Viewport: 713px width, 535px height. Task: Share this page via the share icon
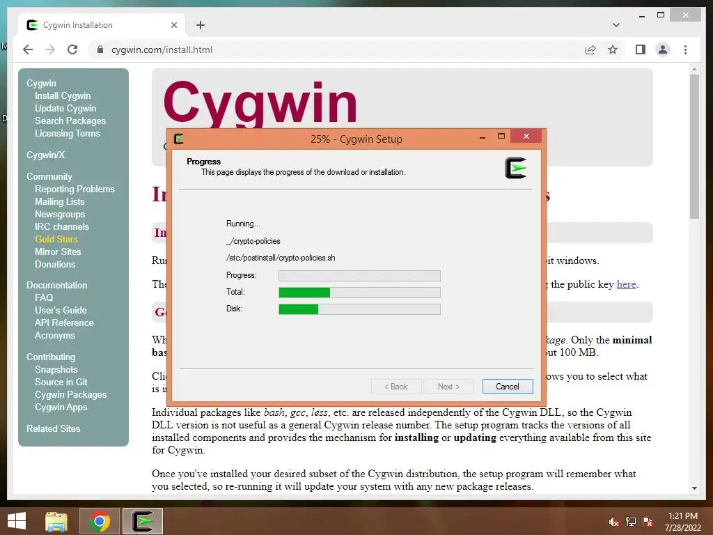click(590, 49)
